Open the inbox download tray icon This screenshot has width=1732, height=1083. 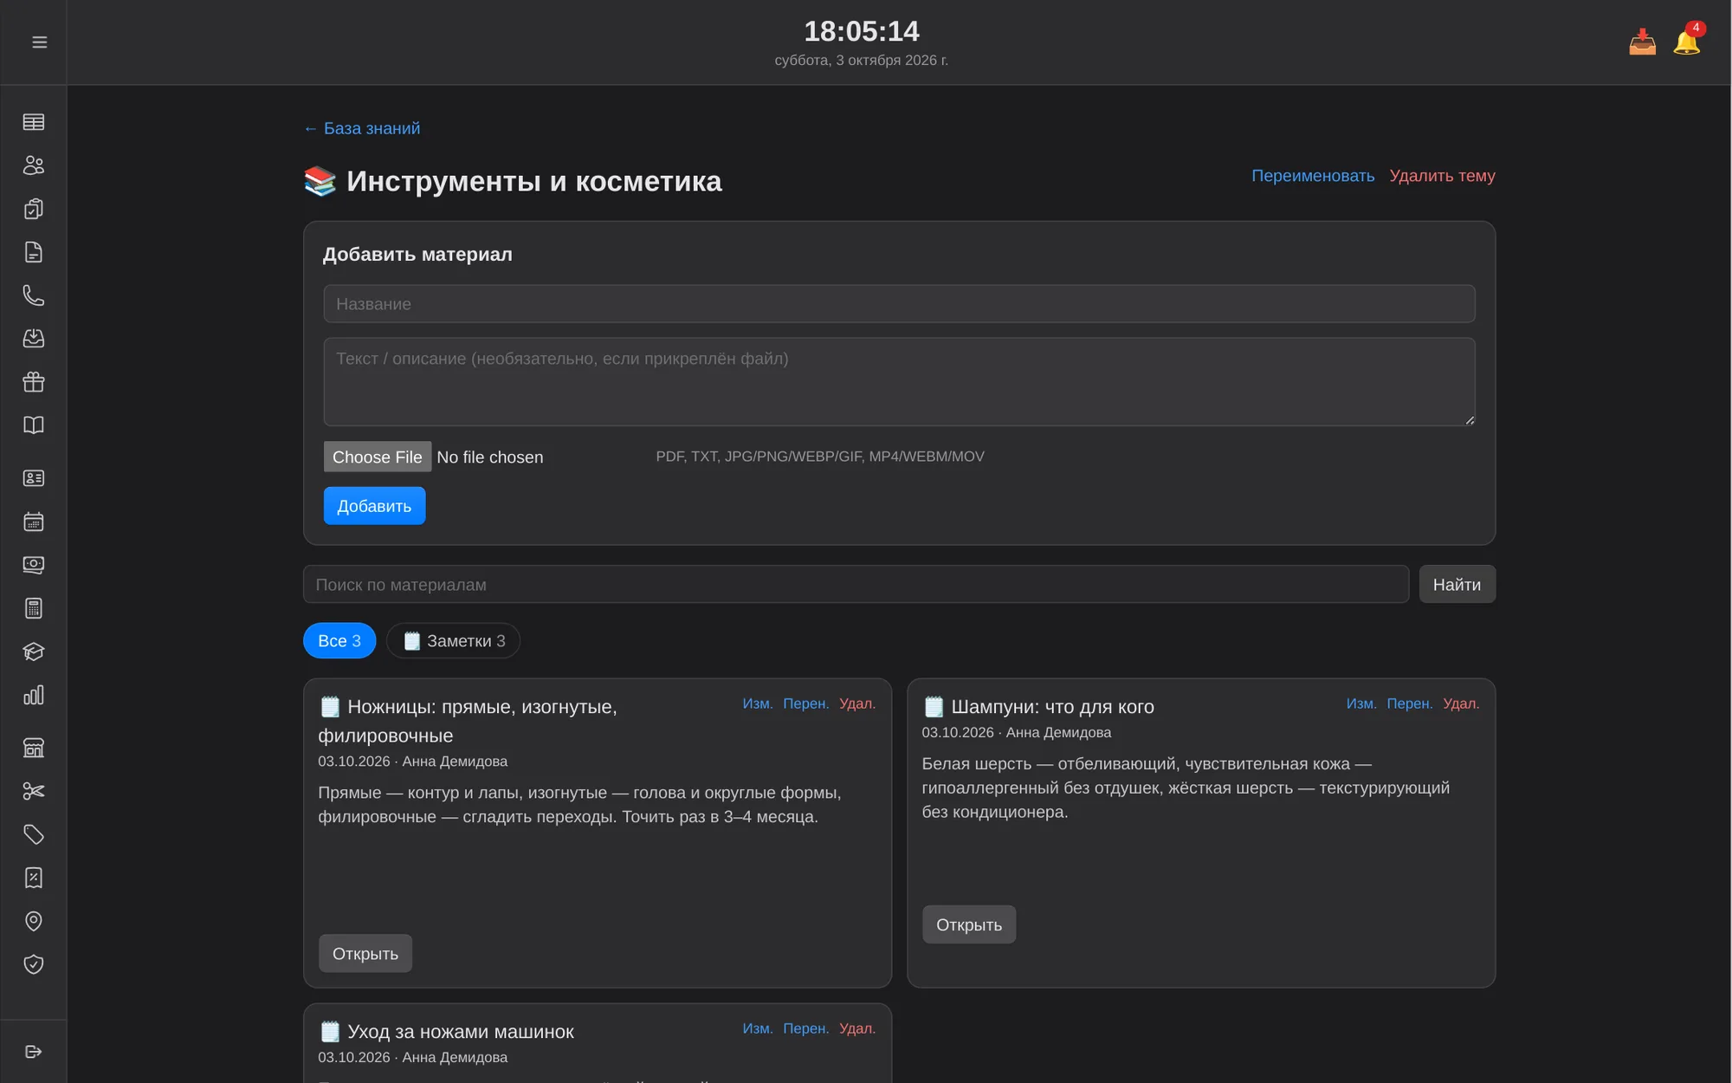[1642, 42]
